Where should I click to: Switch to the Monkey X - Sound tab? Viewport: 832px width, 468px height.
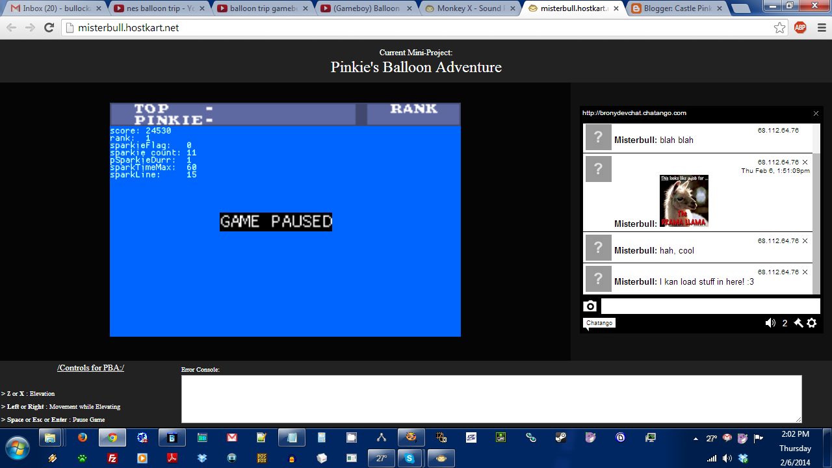coord(468,8)
